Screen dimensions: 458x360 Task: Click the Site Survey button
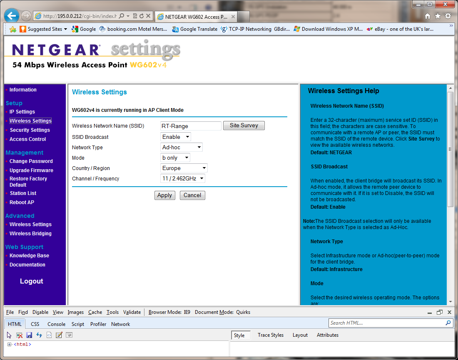(x=244, y=126)
